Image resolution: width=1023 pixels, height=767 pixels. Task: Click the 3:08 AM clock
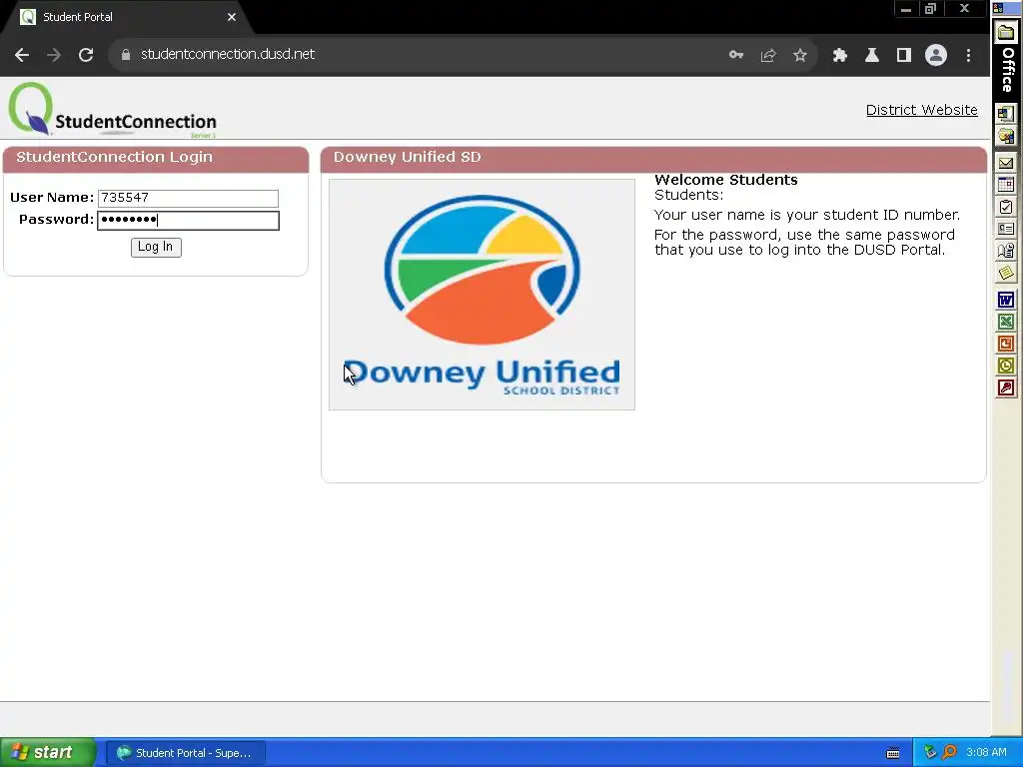(986, 753)
